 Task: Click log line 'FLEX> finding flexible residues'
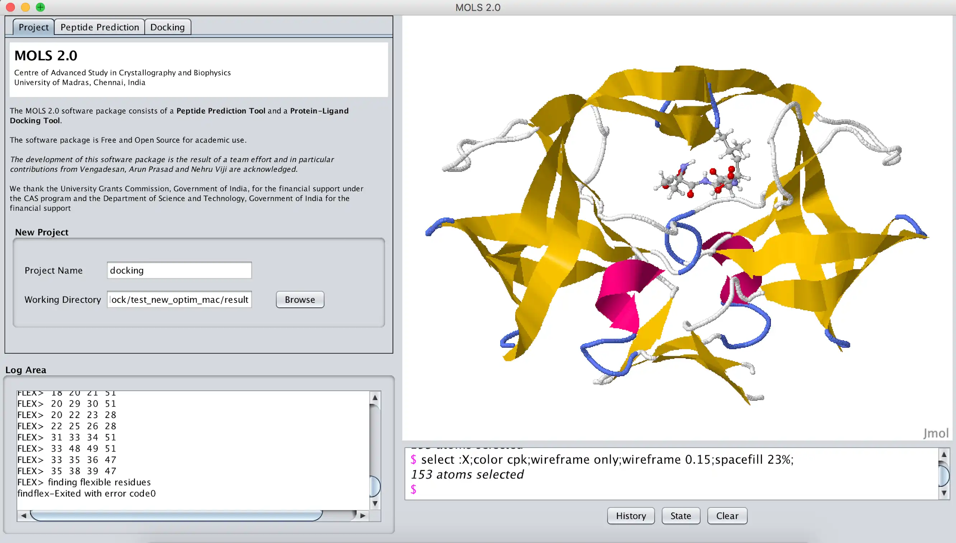click(x=84, y=482)
